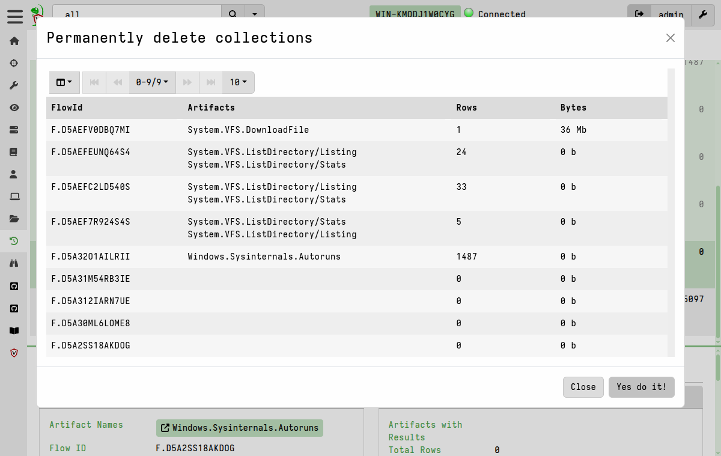Open the hamburger navigation menu

pos(15,17)
